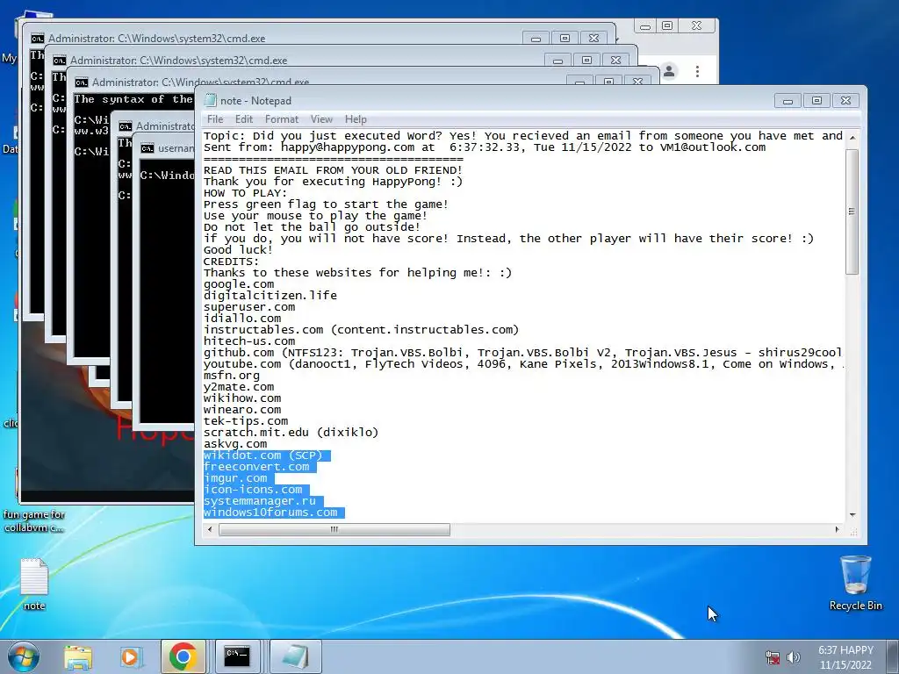Image resolution: width=899 pixels, height=674 pixels.
Task: Close the note - Notepad window
Action: (845, 101)
